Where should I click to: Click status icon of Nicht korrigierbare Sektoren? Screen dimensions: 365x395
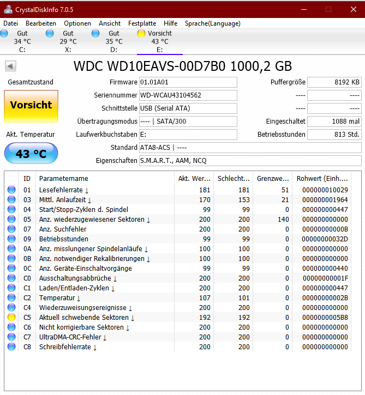point(11,327)
